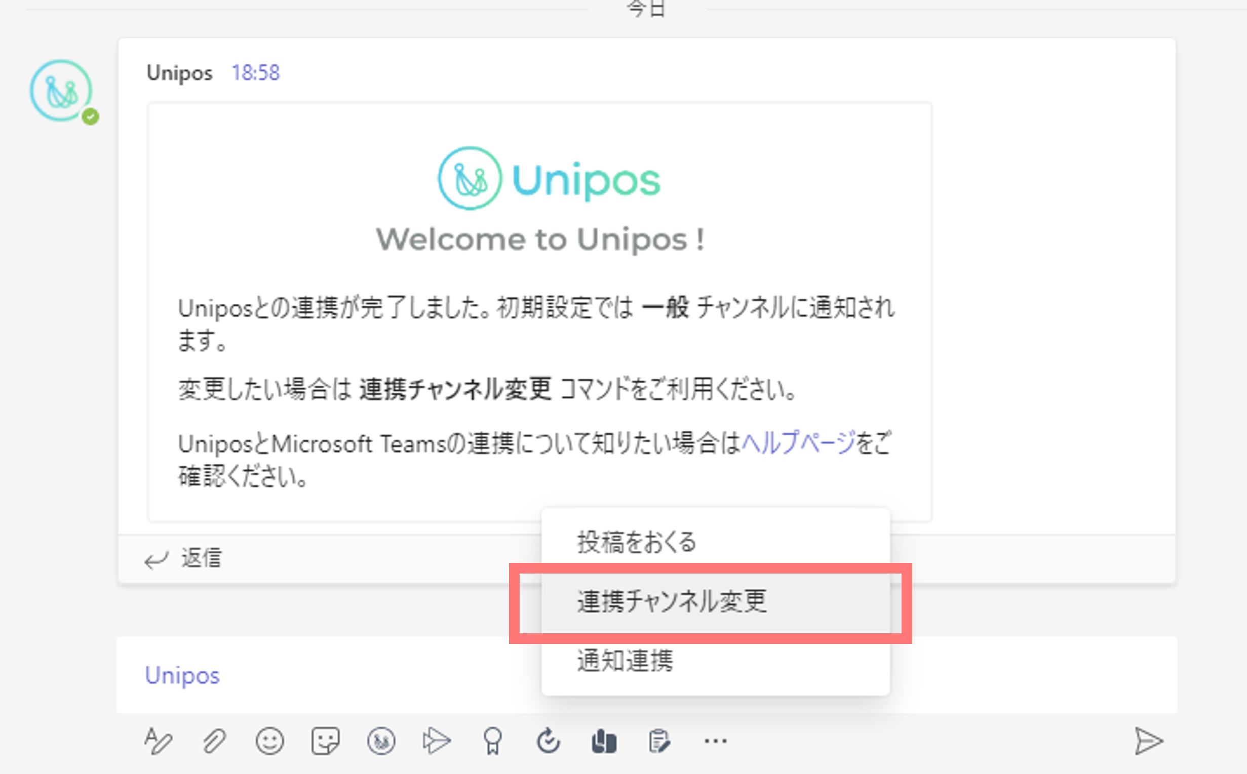Click the Unipos mention in compose box
The image size is (1247, 774).
(182, 675)
